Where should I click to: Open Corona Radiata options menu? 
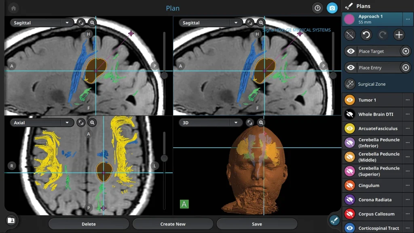point(408,200)
